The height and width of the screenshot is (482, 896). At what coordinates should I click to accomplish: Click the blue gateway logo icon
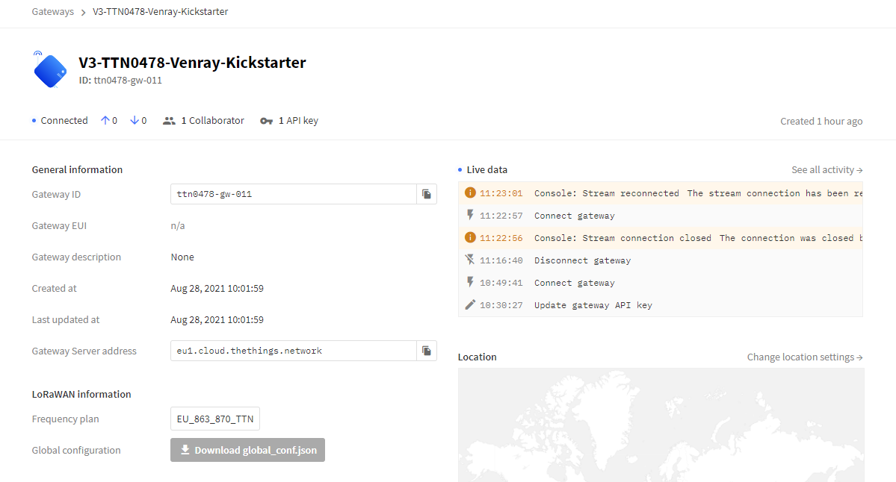[50, 69]
